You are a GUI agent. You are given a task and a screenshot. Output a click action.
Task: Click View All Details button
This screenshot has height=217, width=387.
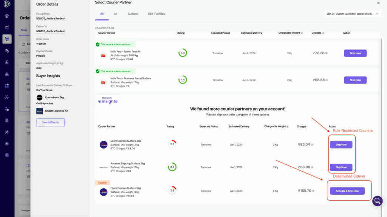[x=50, y=122]
